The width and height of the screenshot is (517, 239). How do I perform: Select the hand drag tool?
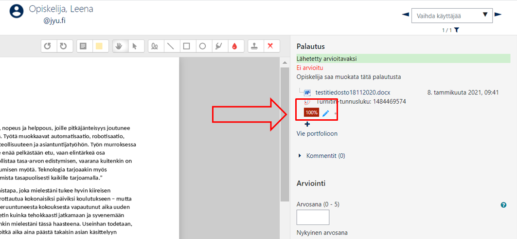(x=119, y=46)
